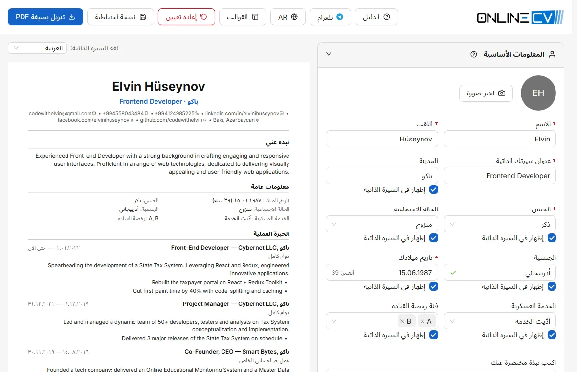This screenshot has height=372, width=577.
Task: Toggle show in CV checkbox under city
Action: click(x=434, y=190)
